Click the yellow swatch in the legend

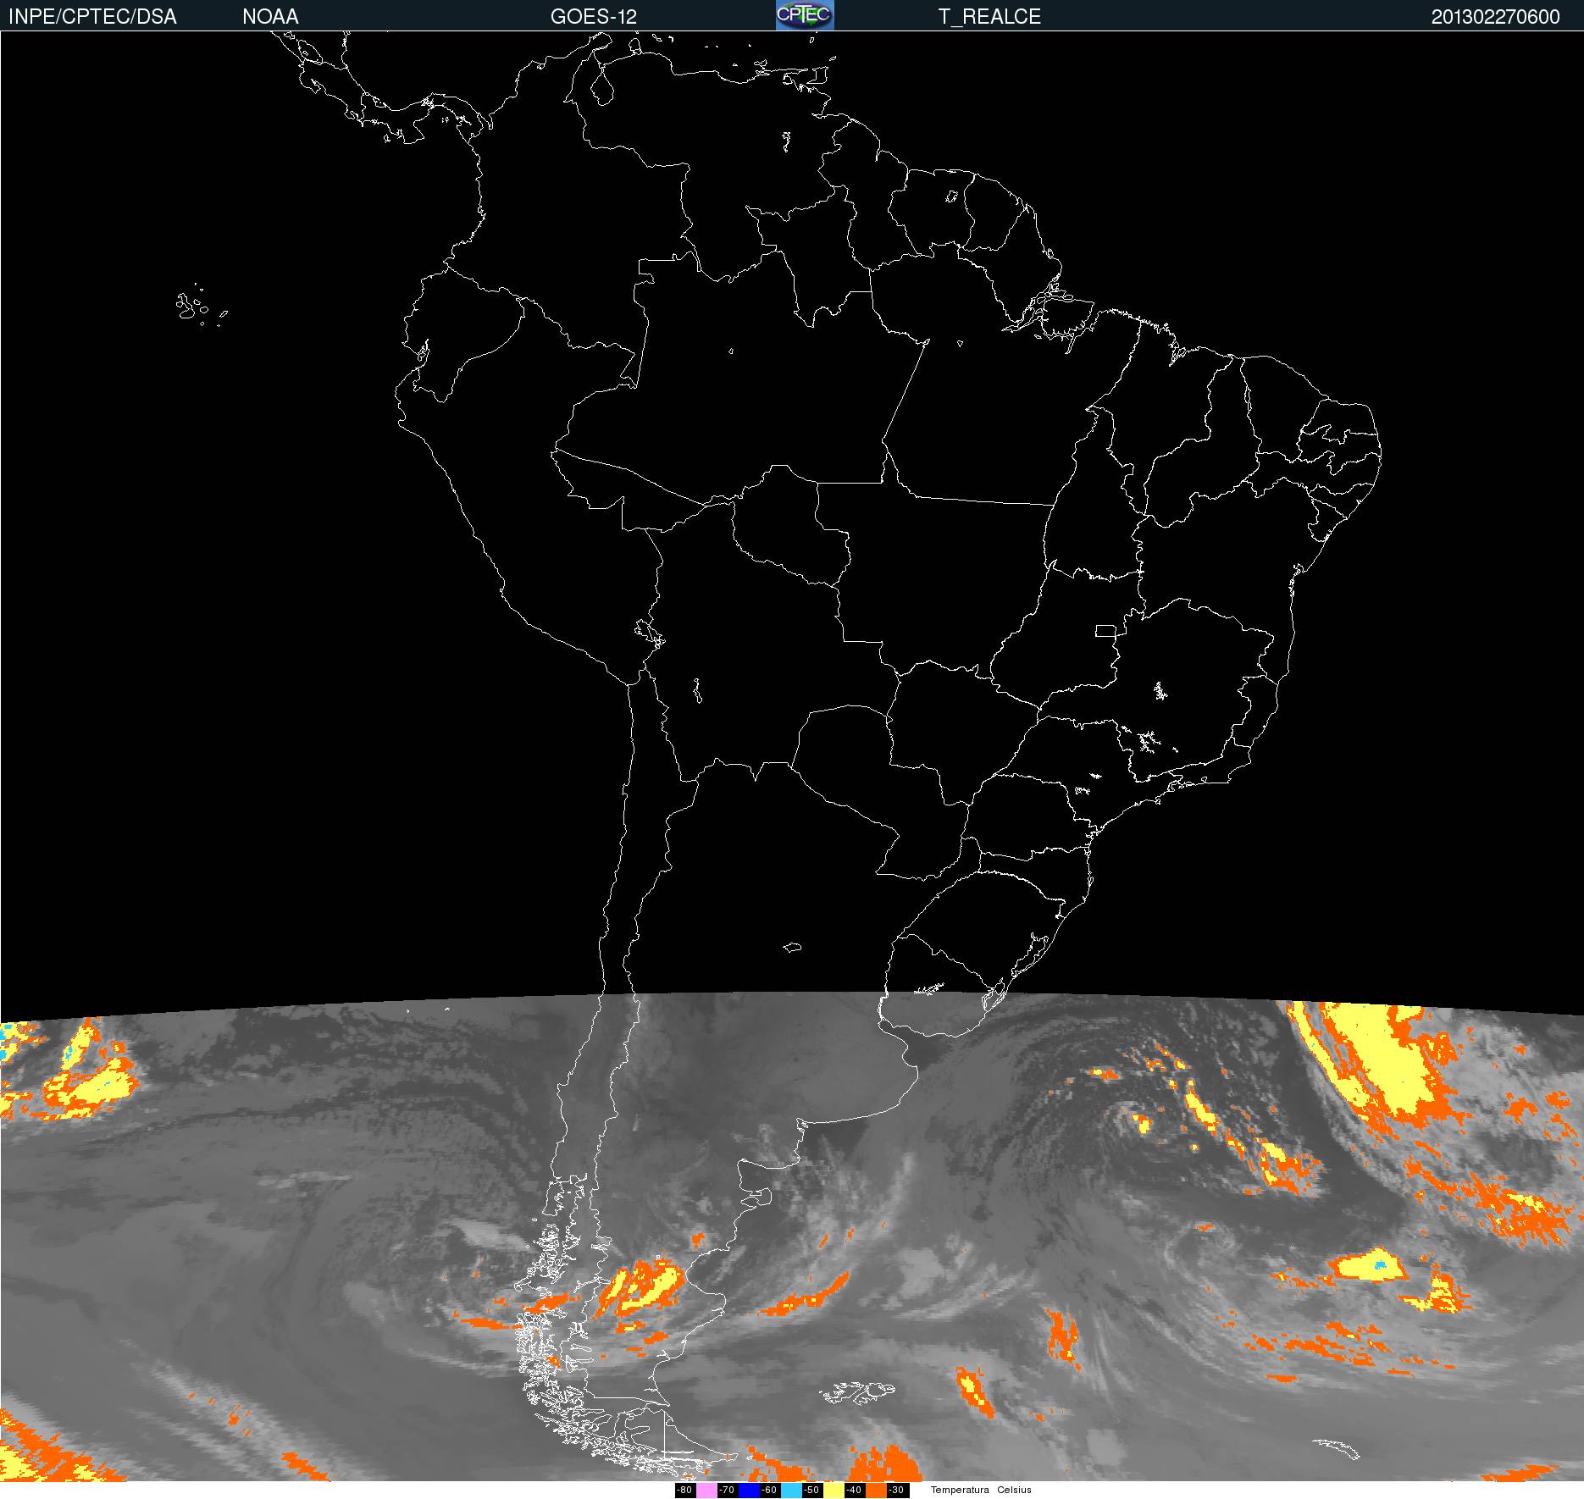834,1490
